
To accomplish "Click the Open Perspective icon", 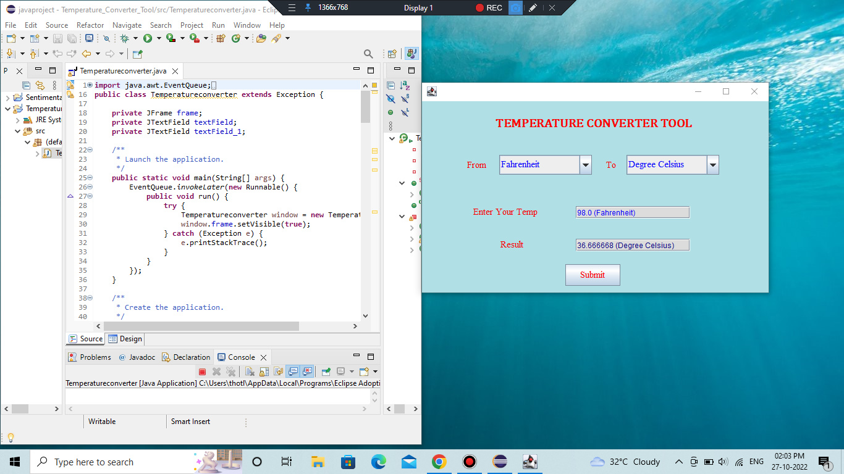I will 391,54.
